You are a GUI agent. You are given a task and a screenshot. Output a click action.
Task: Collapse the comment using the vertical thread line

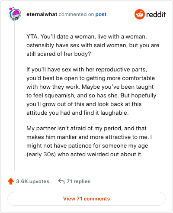pyautogui.click(x=14, y=96)
